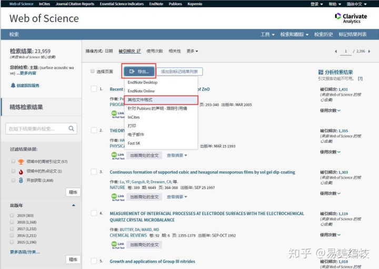The image size is (379, 269).
Task: Expand 查看摘要 for result 3
Action: coord(177,197)
